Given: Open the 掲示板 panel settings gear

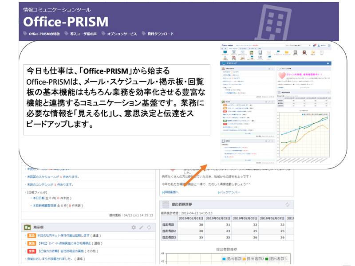Looking at the screenshot, I should click(x=134, y=227).
